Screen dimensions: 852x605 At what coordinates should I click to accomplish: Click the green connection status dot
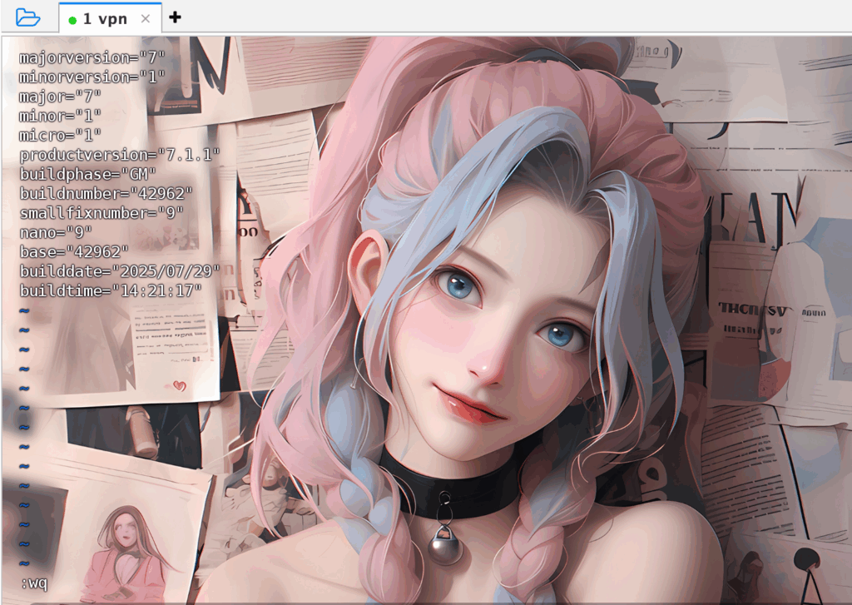pos(72,19)
